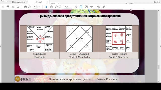The height and width of the screenshot is (90, 161).
Task: Click 'Ведическая астрология Jyotish' footer text
Action: click(70, 79)
